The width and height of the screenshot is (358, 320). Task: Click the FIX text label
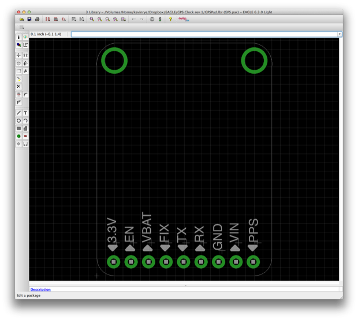tap(165, 233)
